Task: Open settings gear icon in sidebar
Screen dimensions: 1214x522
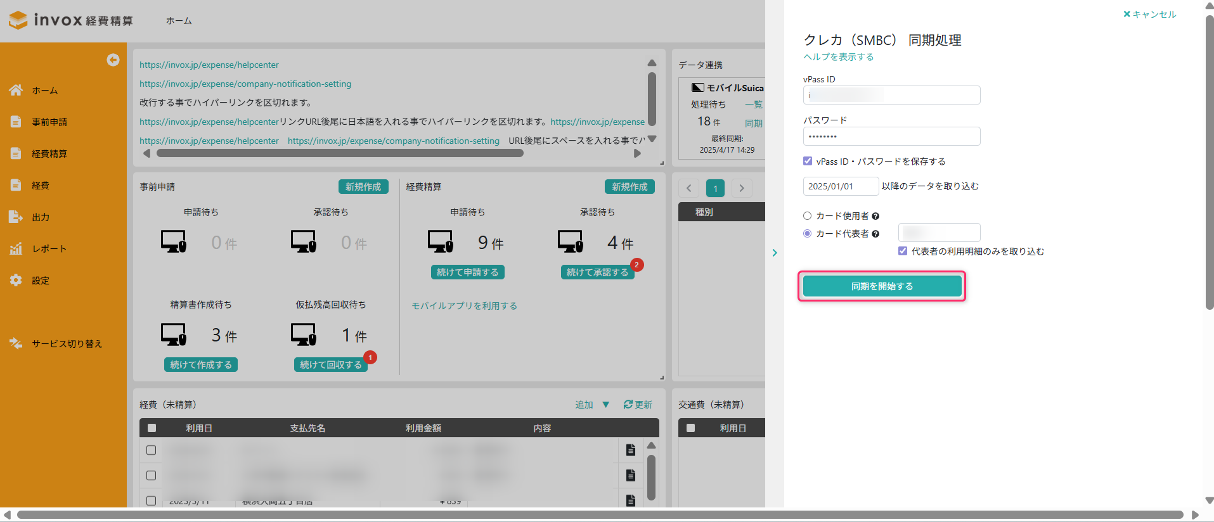Action: click(16, 281)
